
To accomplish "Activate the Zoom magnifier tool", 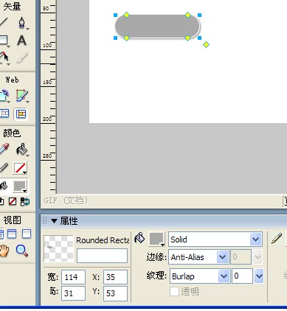I will pyautogui.click(x=21, y=251).
